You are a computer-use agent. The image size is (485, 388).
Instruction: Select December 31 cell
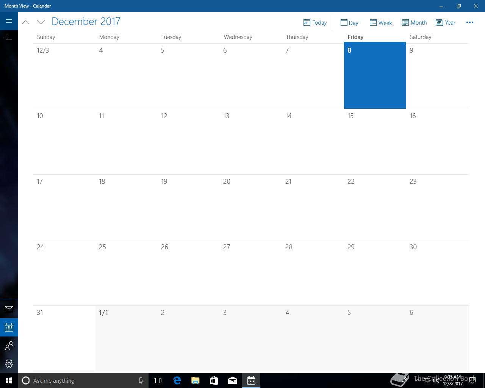pos(64,338)
